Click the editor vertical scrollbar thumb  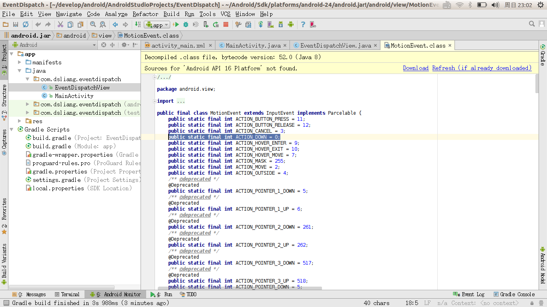click(537, 83)
